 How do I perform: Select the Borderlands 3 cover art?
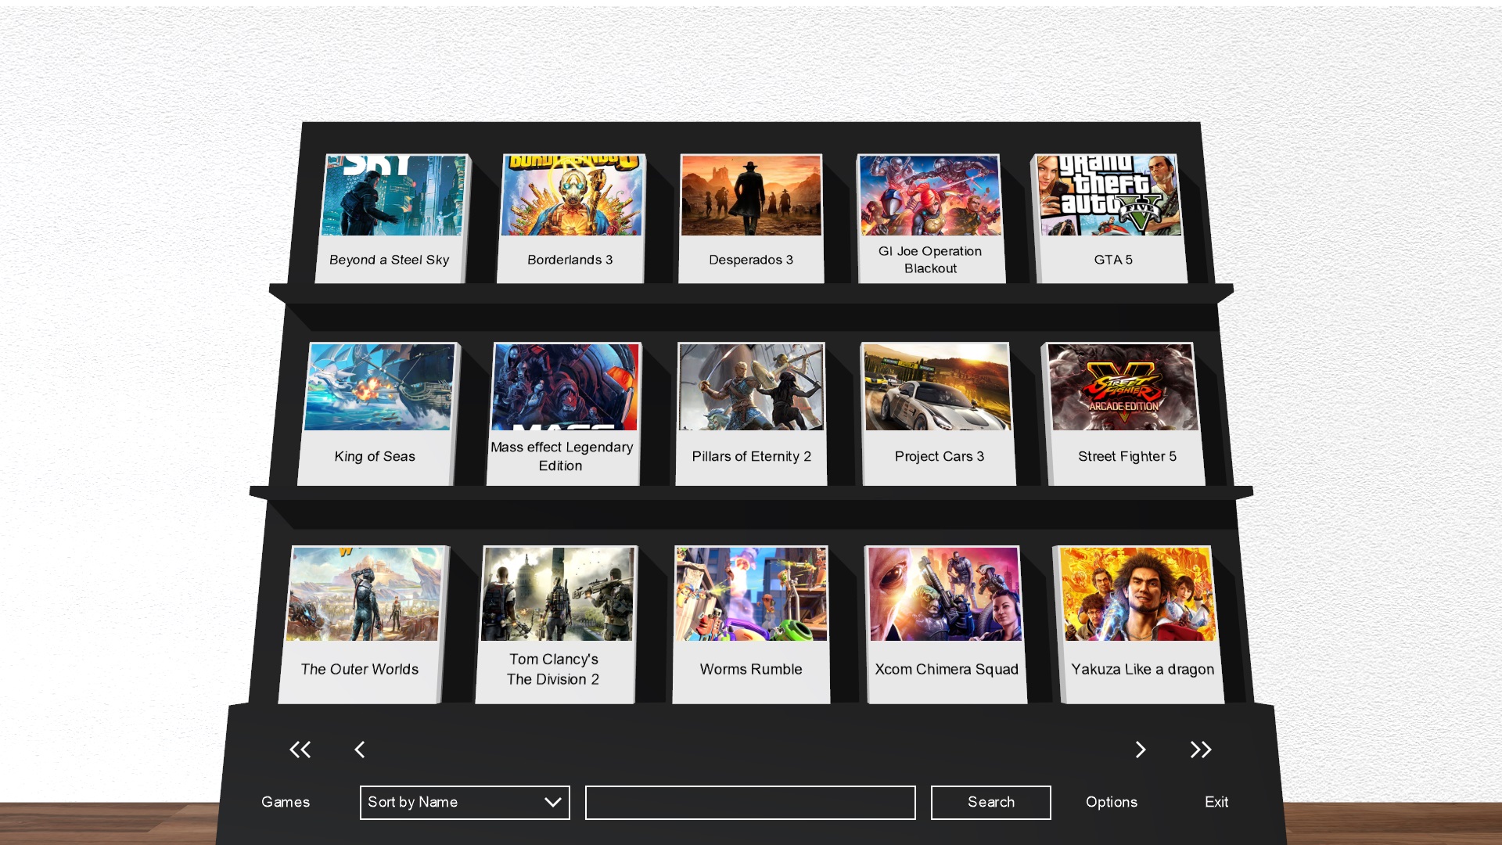click(572, 196)
